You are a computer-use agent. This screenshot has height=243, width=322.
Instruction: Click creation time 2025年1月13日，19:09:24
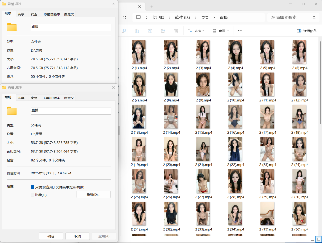51,174
